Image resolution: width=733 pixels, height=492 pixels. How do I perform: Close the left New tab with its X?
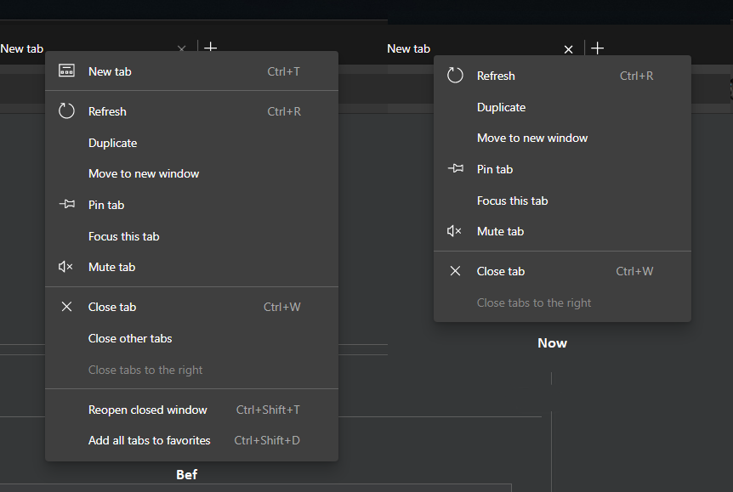point(182,48)
